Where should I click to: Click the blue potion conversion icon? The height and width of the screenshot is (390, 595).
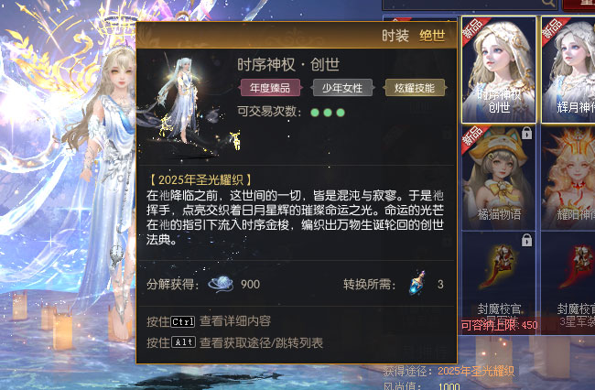click(417, 284)
